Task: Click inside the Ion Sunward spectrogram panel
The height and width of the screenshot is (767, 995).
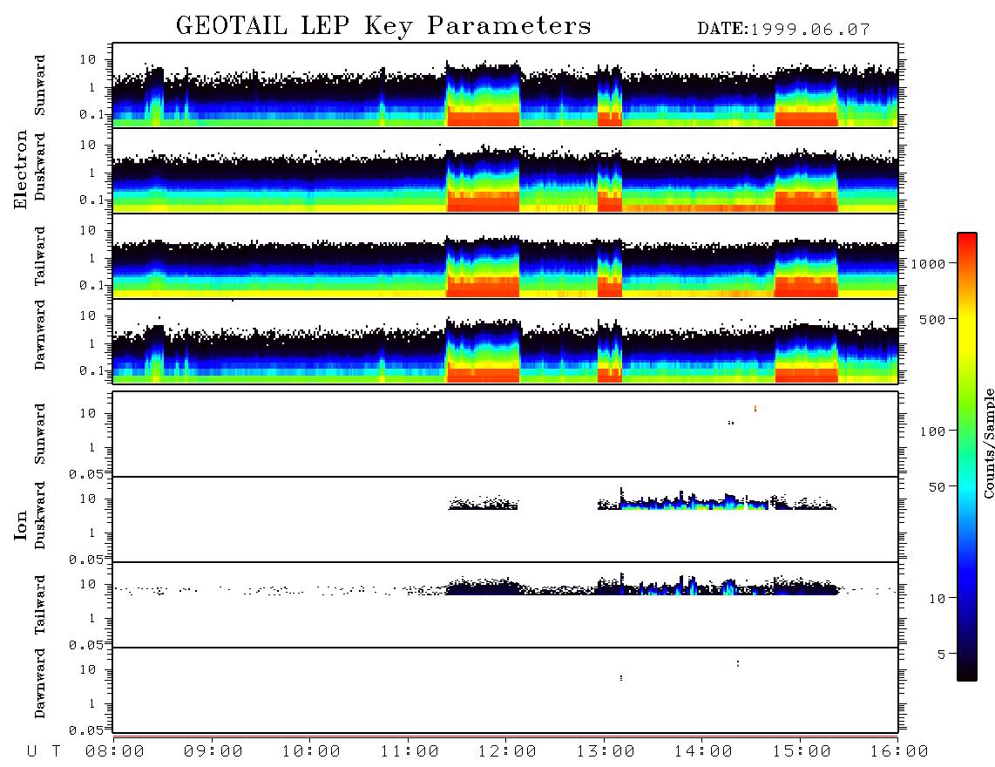Action: tap(505, 434)
